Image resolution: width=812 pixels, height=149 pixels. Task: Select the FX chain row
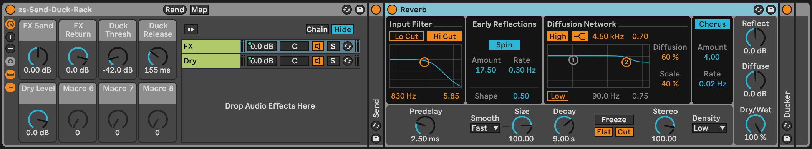tap(210, 46)
